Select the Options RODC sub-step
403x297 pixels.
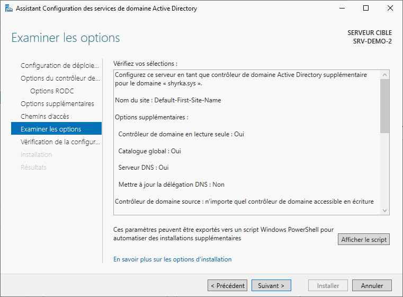[52, 91]
